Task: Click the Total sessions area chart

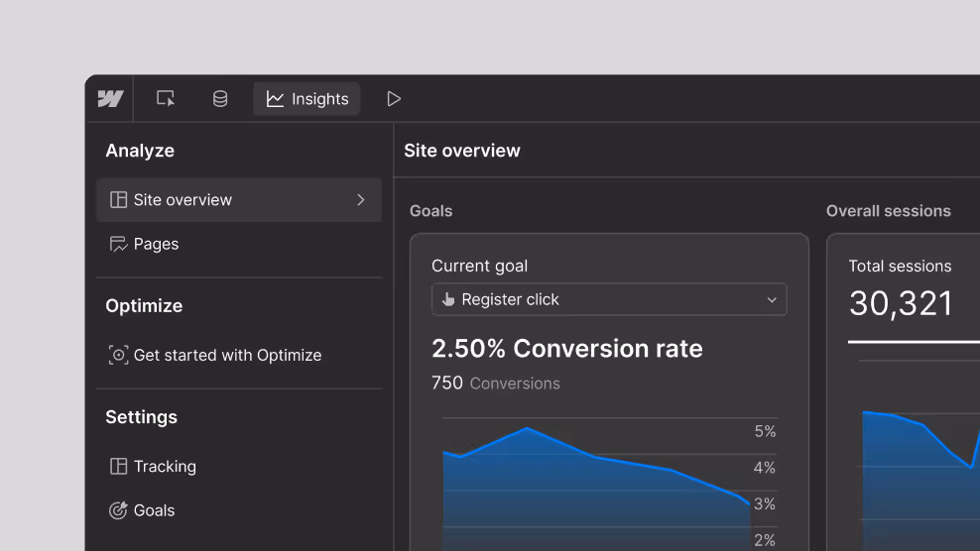Action: 921,481
